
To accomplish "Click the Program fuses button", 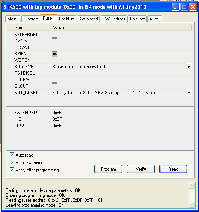I will point(108,169).
